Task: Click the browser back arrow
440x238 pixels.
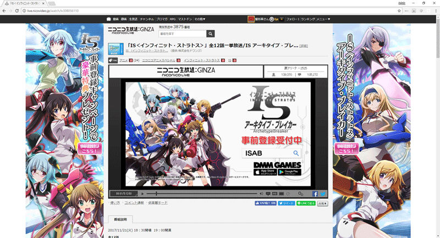Action: (4, 10)
